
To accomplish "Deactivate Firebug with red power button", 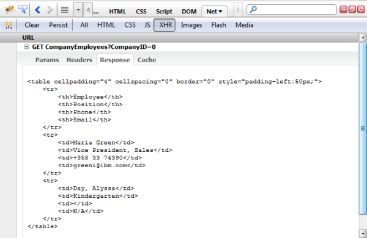I will pyautogui.click(x=361, y=9).
